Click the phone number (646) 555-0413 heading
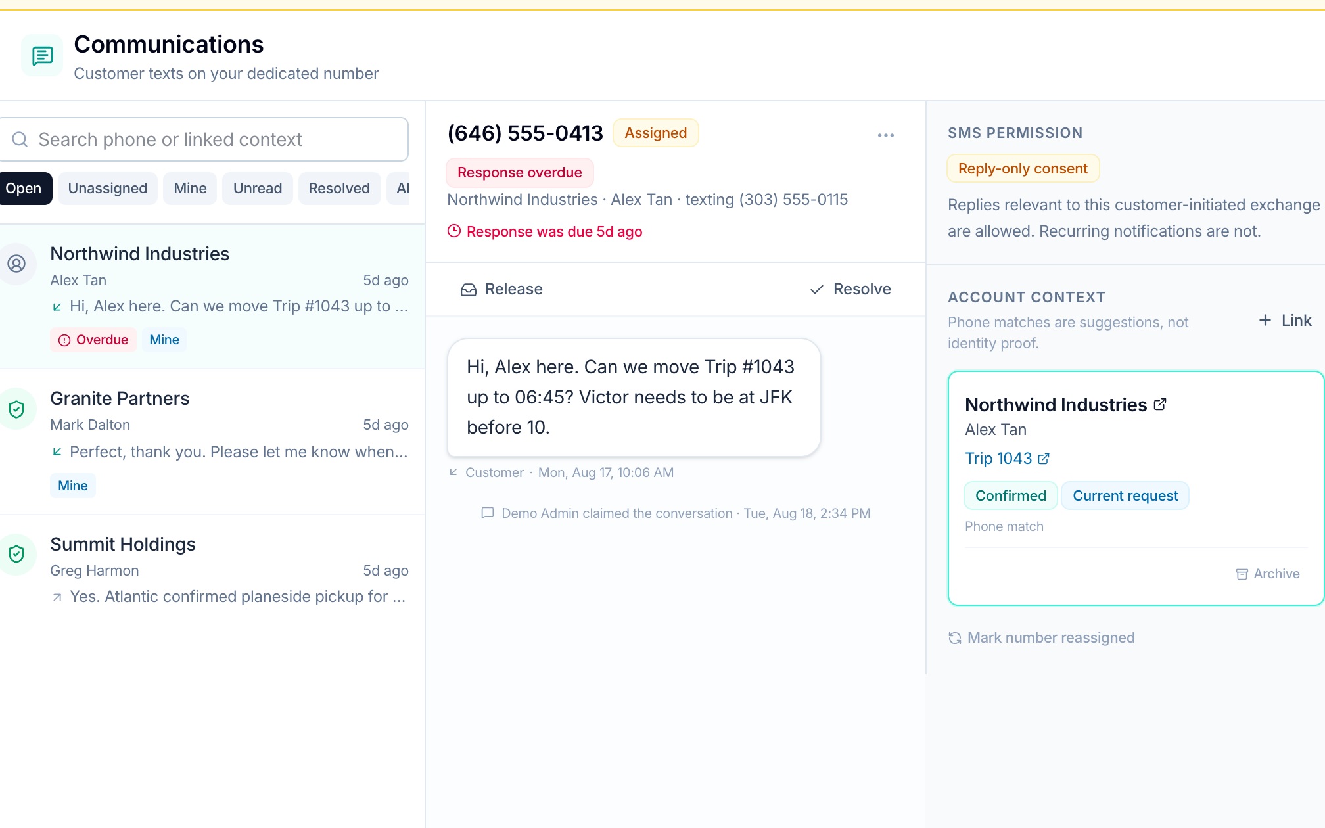This screenshot has height=828, width=1325. tap(525, 133)
